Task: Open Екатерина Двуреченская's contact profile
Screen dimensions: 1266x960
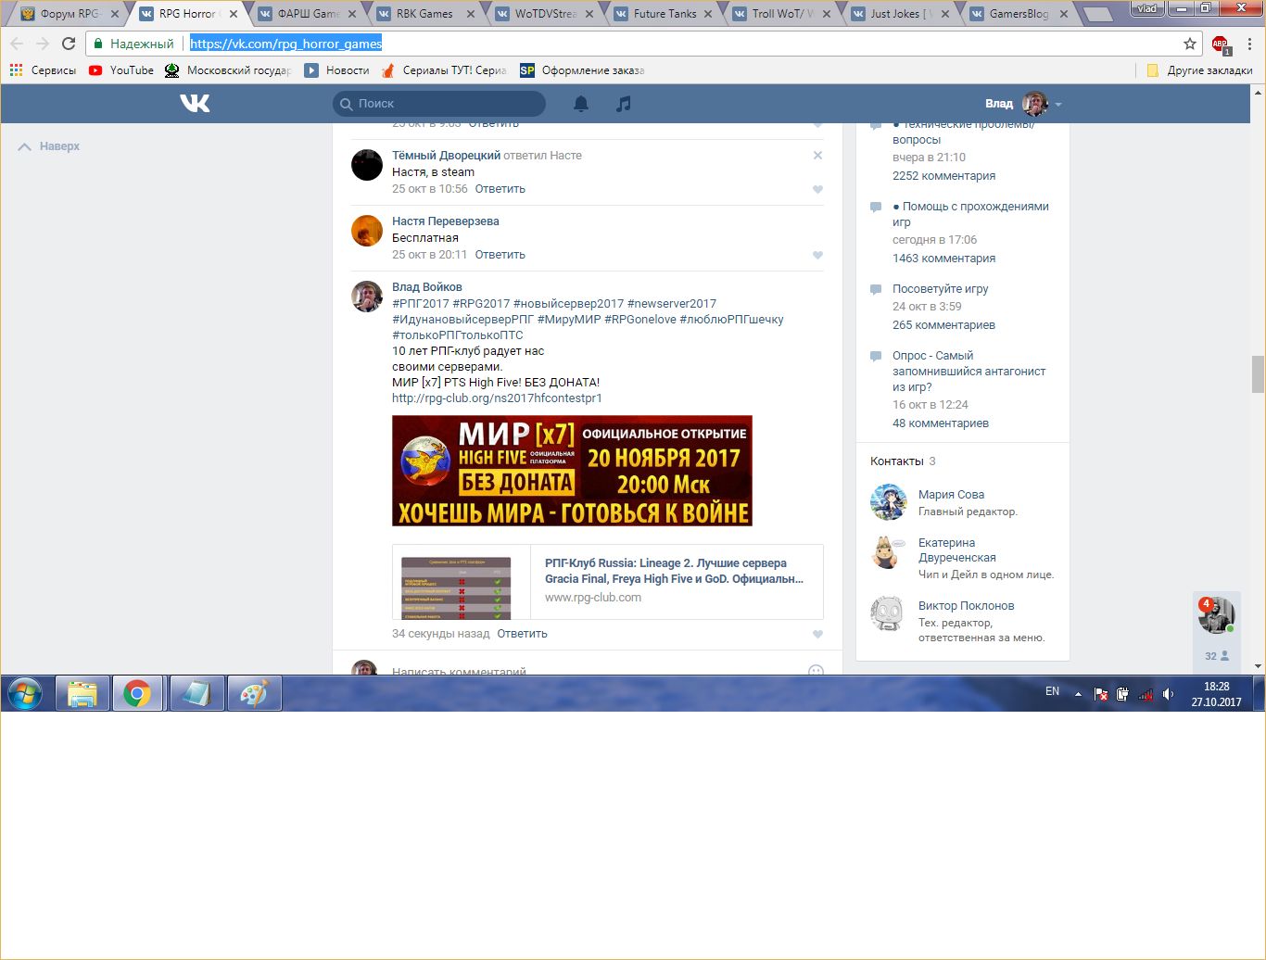Action: pos(956,550)
